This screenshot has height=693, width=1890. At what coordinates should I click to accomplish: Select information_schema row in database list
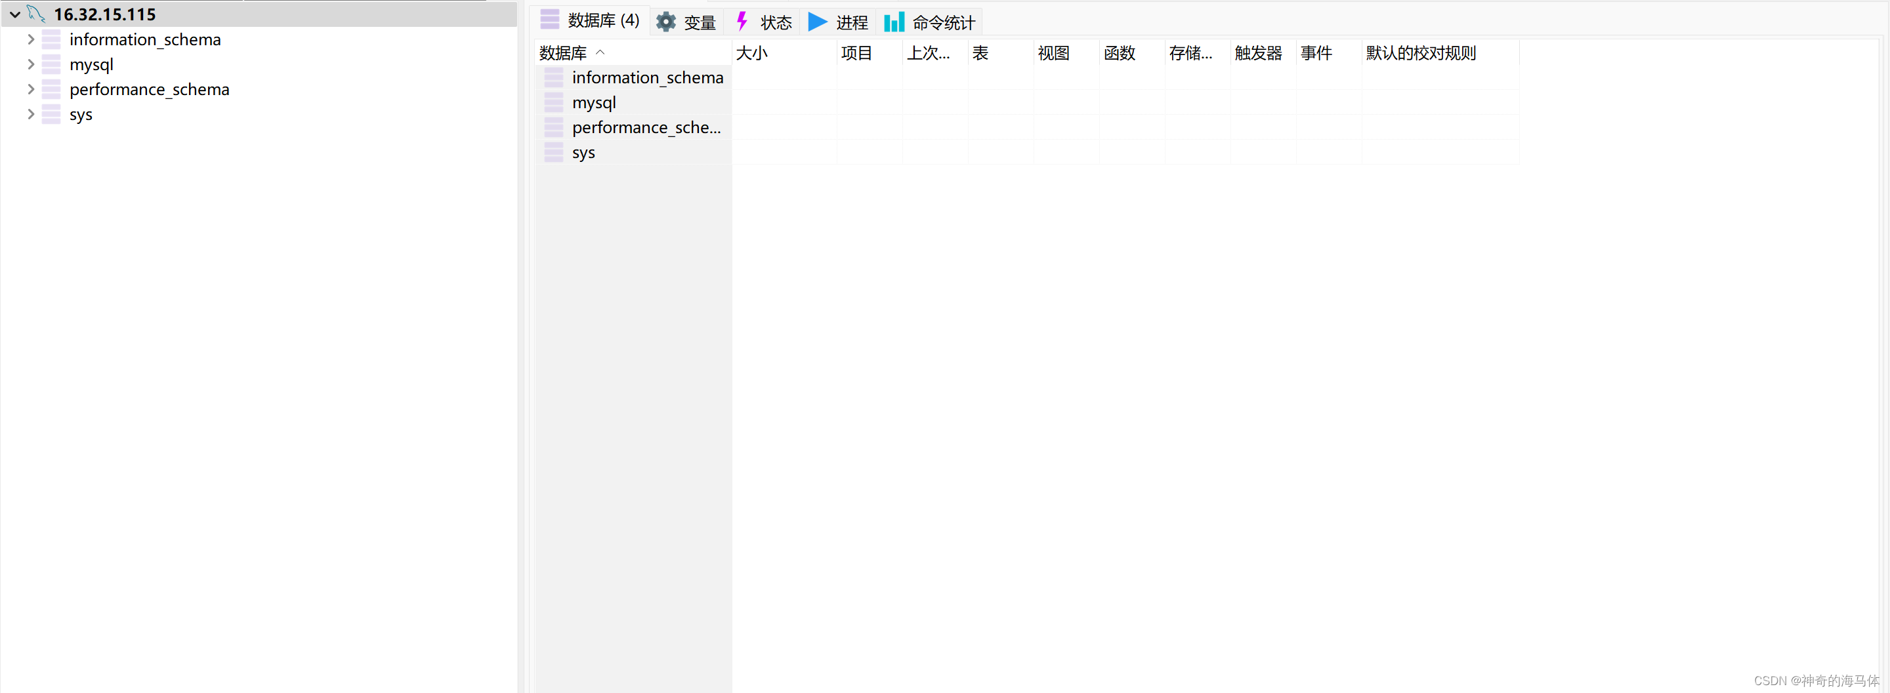coord(1027,78)
